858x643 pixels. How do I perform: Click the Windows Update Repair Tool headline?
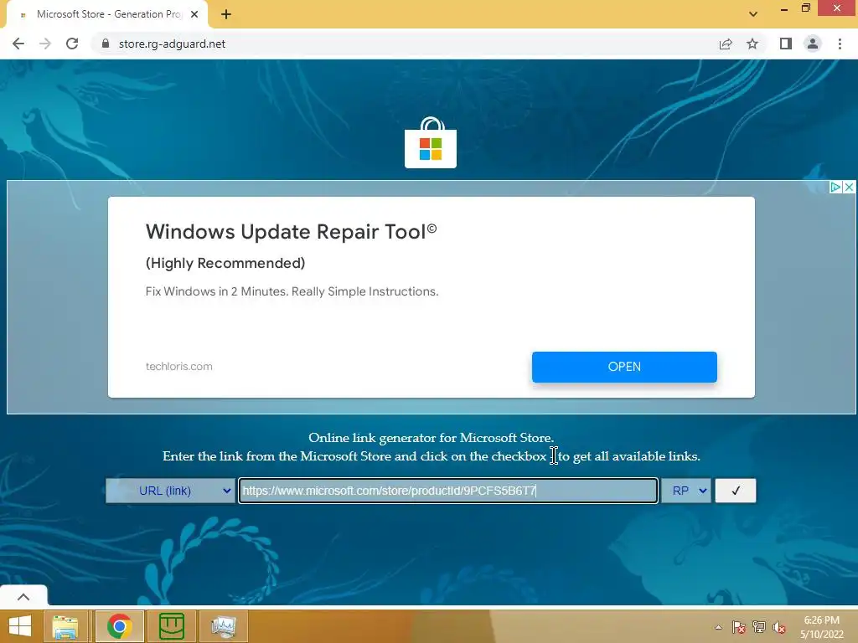coord(291,231)
